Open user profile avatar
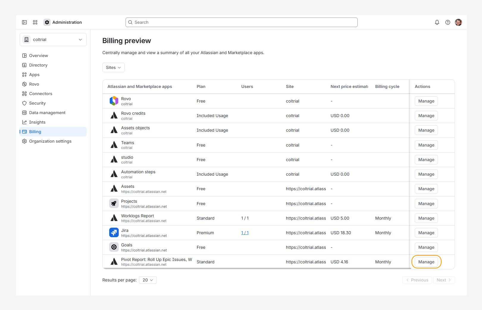The width and height of the screenshot is (482, 310). (458, 22)
